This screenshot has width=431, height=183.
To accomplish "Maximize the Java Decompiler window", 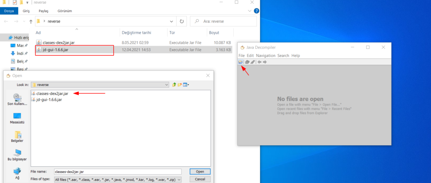I will pyautogui.click(x=368, y=47).
